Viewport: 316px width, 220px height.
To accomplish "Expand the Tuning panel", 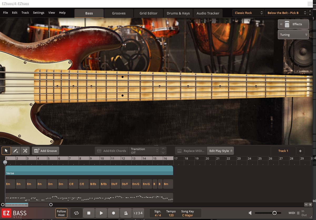I will pos(293,35).
